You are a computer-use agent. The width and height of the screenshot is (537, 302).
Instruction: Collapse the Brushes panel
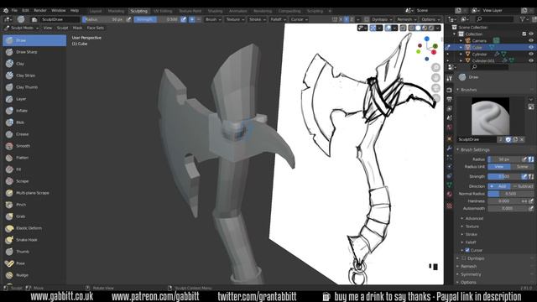pos(468,90)
